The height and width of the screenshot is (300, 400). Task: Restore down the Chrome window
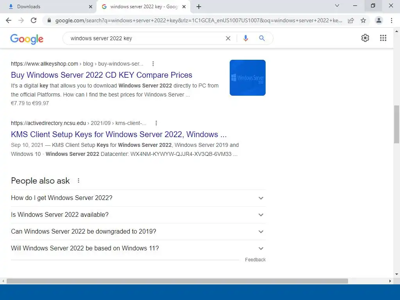[x=373, y=5]
